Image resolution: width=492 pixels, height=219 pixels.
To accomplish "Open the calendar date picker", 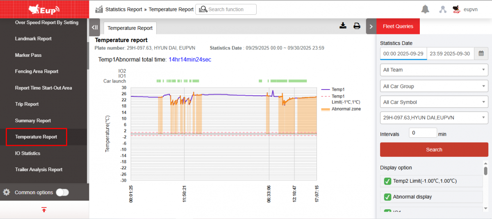I will pyautogui.click(x=481, y=54).
